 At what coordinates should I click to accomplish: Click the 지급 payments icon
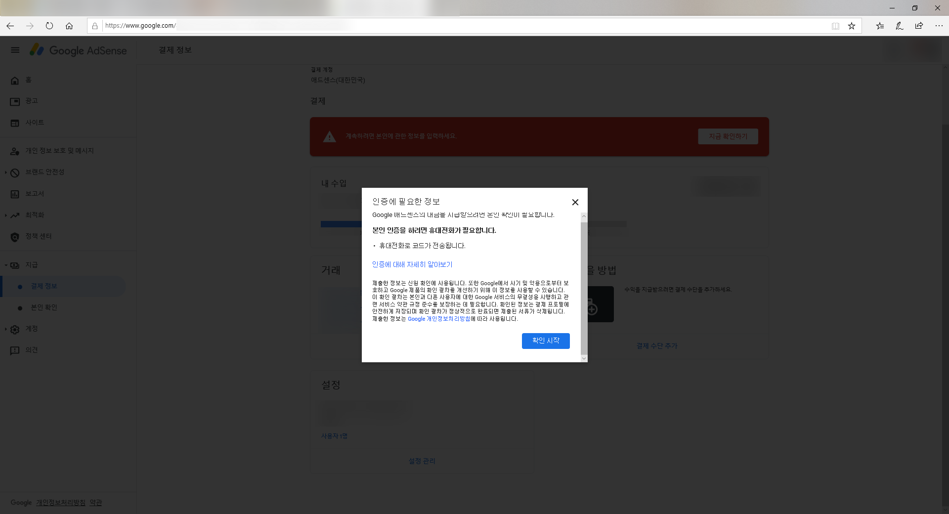pos(15,265)
